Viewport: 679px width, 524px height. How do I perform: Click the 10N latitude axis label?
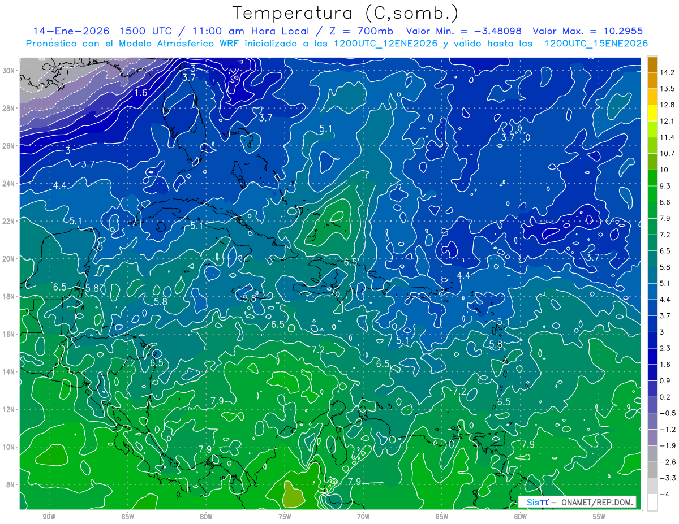(x=10, y=447)
